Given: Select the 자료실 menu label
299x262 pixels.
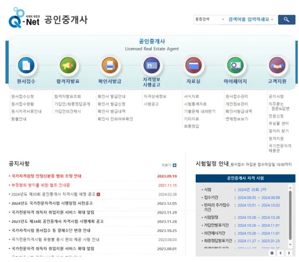Looking at the screenshot, I should coord(193,81).
